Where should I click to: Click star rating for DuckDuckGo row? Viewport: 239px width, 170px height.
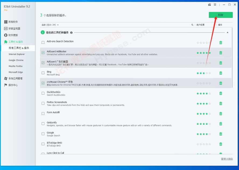204,93
